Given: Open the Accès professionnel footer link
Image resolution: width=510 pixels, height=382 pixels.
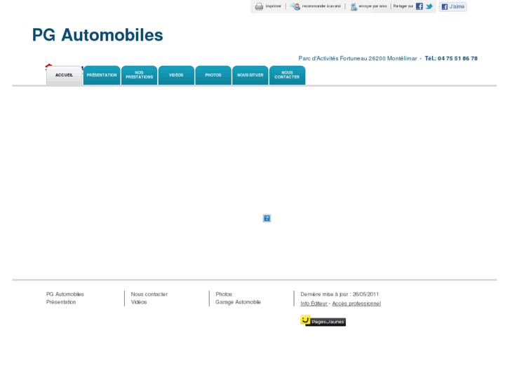Looking at the screenshot, I should 356,303.
